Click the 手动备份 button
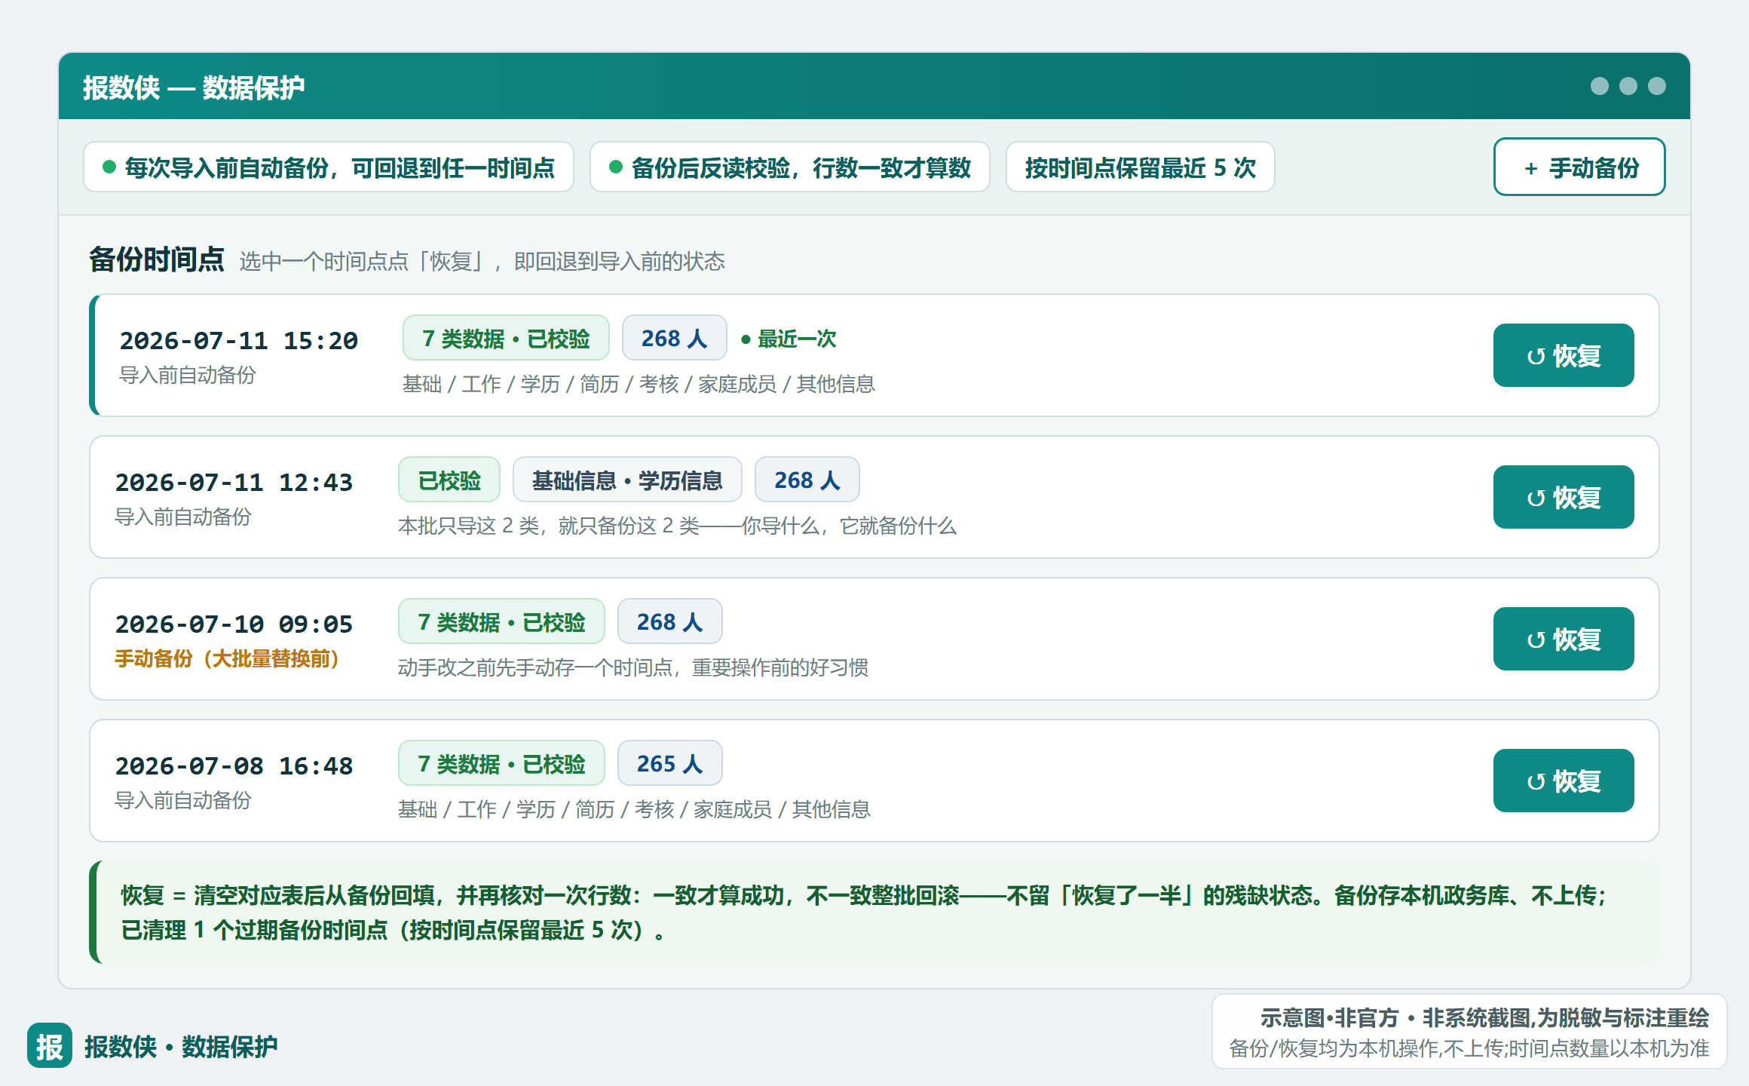This screenshot has width=1749, height=1086. 1579,167
